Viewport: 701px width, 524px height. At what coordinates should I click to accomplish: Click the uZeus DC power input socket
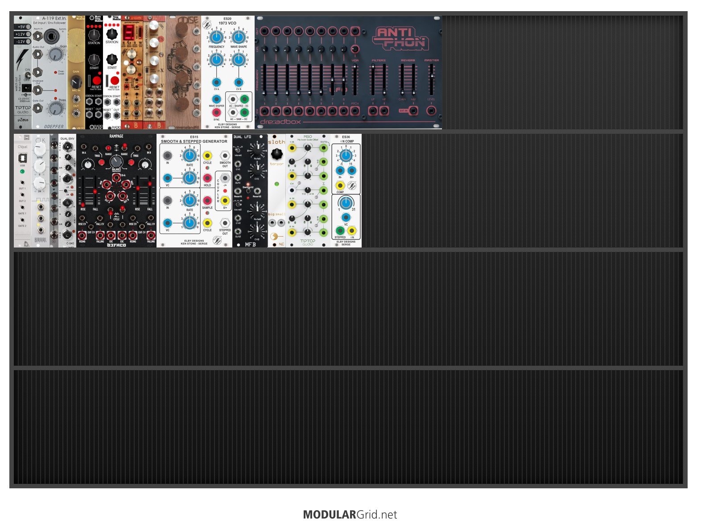pos(27,88)
